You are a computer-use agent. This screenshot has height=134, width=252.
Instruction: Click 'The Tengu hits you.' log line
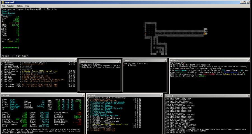175,132
